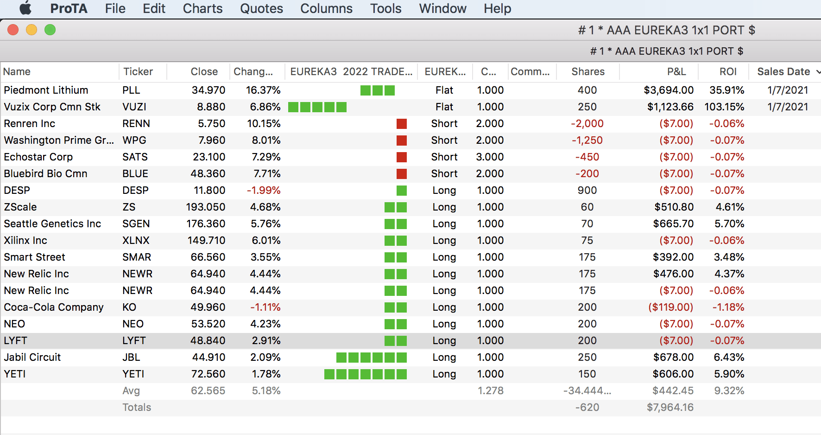
Task: Click average change value 5.18%
Action: coord(266,390)
